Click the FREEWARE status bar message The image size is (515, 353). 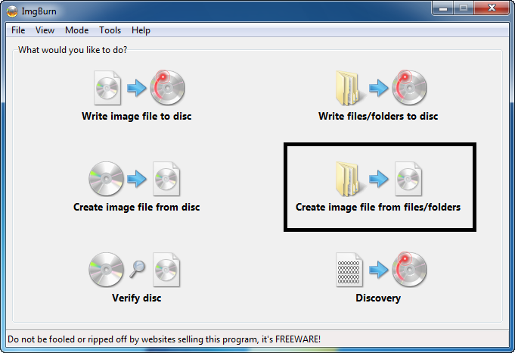click(164, 339)
